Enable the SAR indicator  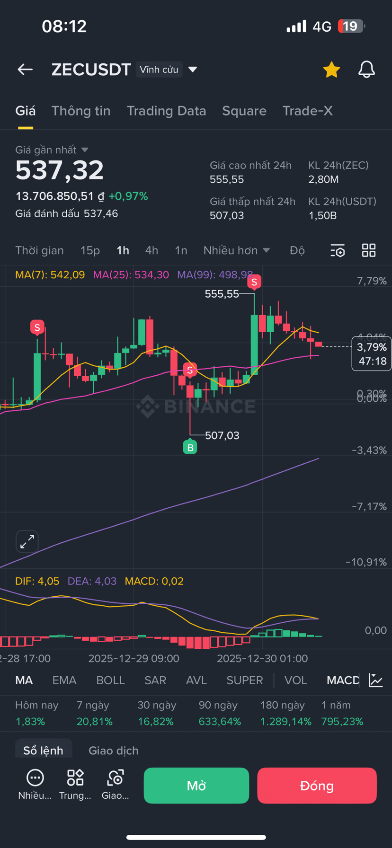pyautogui.click(x=155, y=680)
